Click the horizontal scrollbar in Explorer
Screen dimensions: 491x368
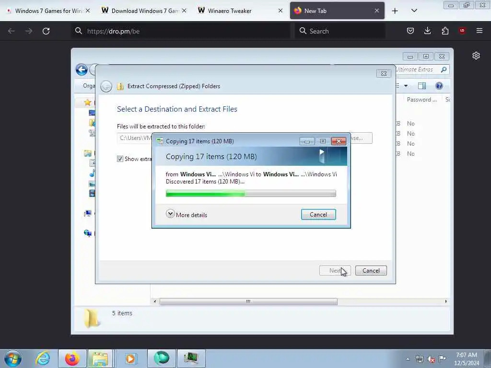[x=249, y=301]
